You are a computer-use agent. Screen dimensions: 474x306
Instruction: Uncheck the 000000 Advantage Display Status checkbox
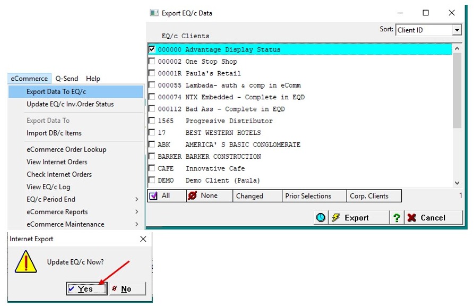(152, 49)
